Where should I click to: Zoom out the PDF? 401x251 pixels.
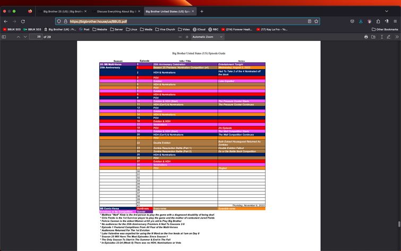[180, 37]
